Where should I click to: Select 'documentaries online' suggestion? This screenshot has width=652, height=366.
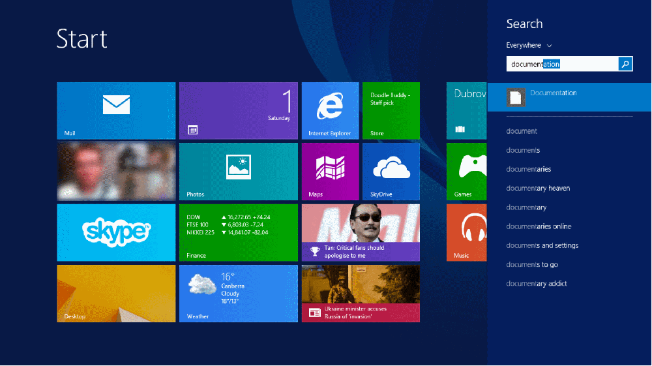(x=539, y=226)
